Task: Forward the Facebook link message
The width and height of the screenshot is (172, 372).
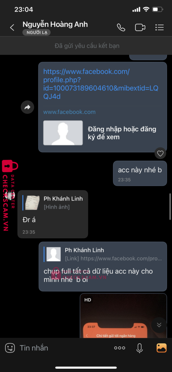Action: tap(28, 107)
